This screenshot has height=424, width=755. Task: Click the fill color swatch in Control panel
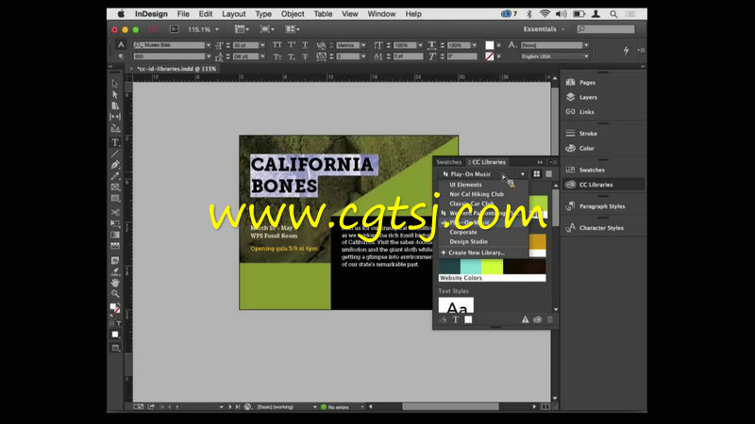[489, 45]
